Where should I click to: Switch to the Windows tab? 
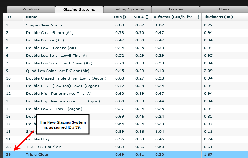coord(31,9)
